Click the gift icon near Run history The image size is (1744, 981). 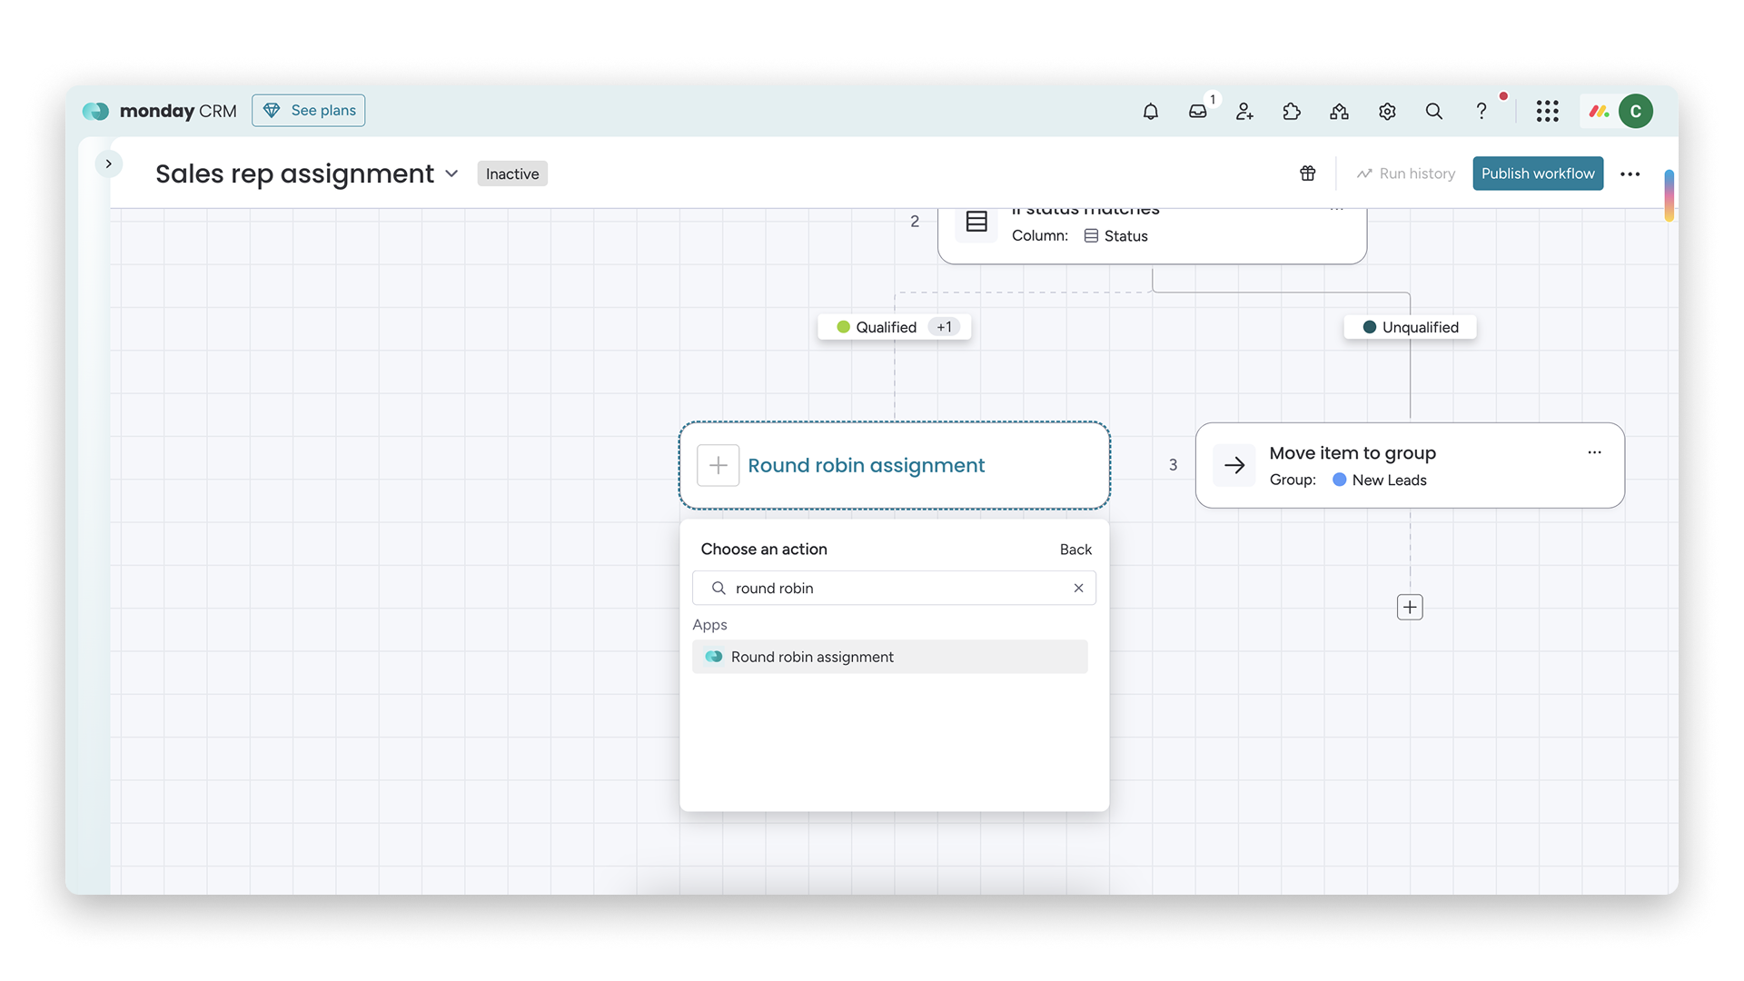tap(1307, 173)
